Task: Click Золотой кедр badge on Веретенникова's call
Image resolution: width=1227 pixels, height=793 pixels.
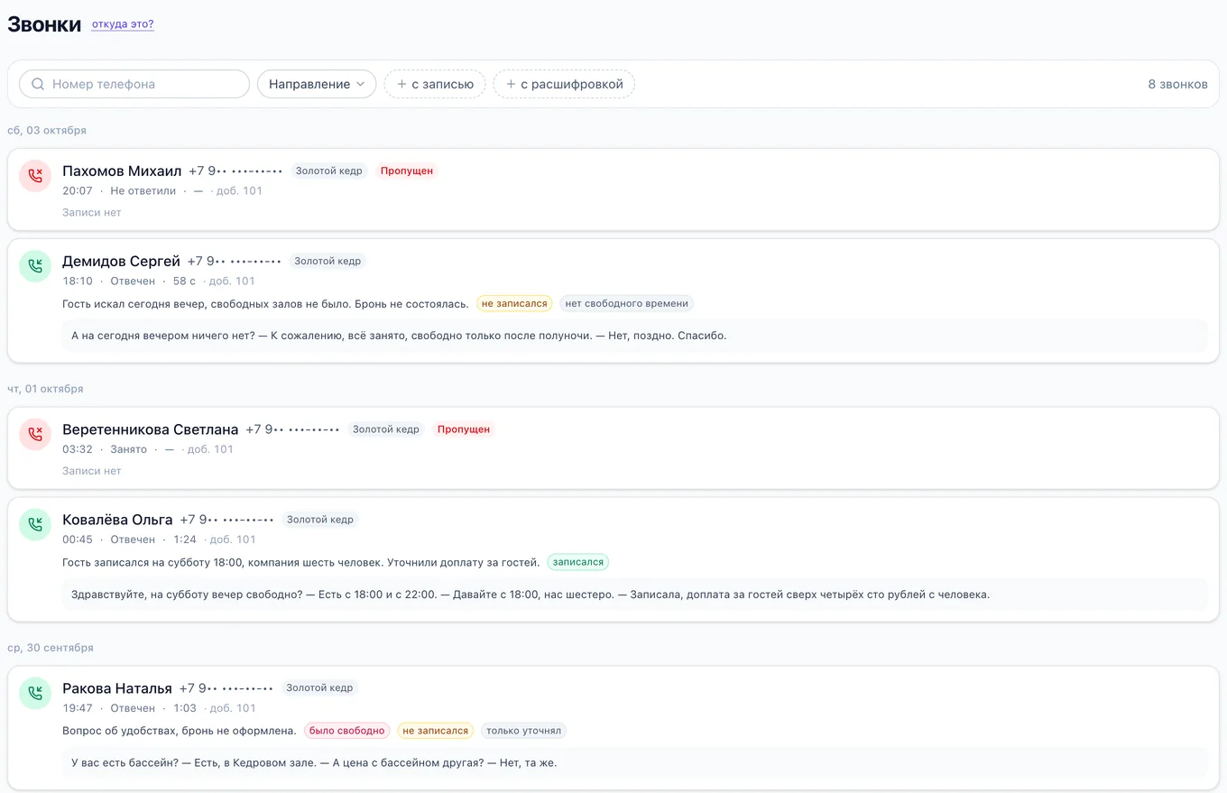Action: point(386,429)
